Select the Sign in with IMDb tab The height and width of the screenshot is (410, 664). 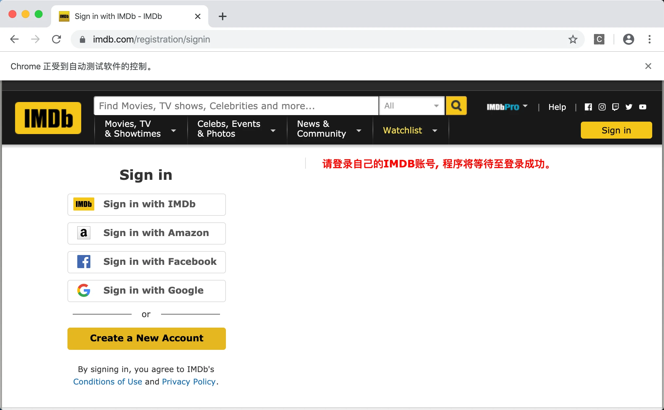click(x=130, y=16)
